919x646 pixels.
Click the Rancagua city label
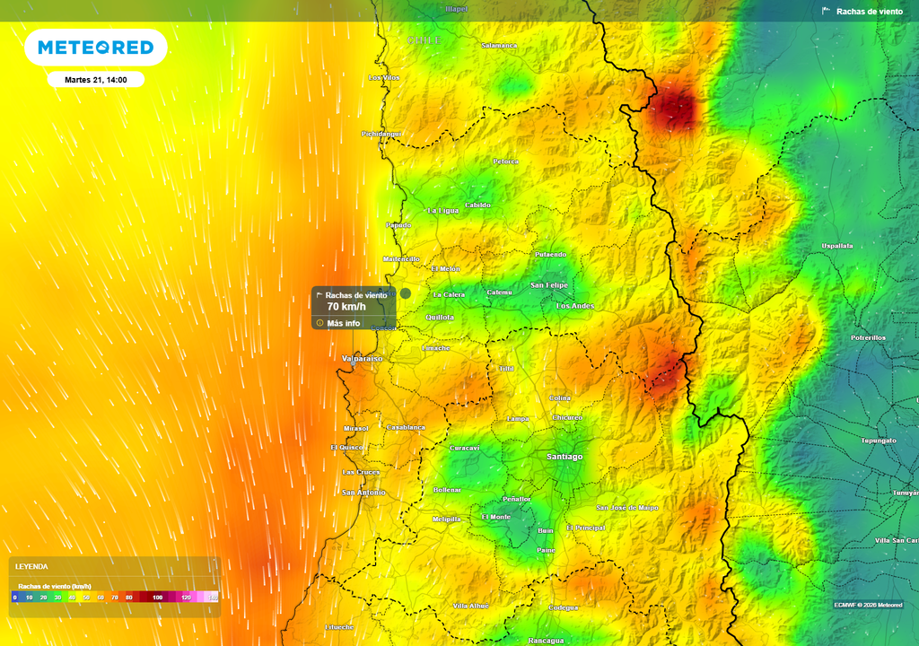546,641
